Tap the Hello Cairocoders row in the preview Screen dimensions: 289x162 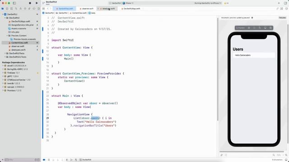point(254,55)
